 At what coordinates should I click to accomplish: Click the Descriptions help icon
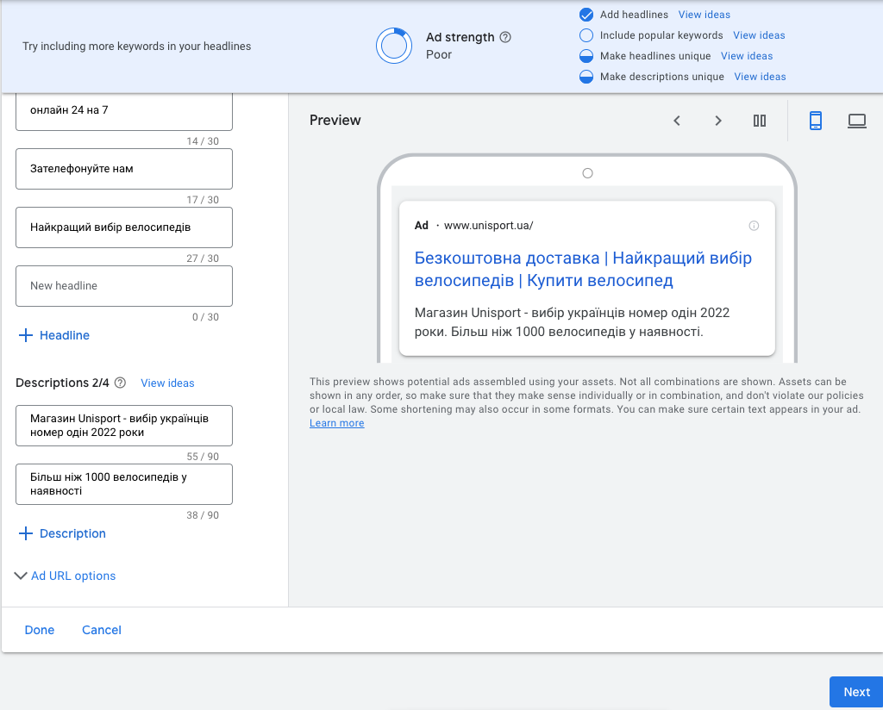[121, 383]
